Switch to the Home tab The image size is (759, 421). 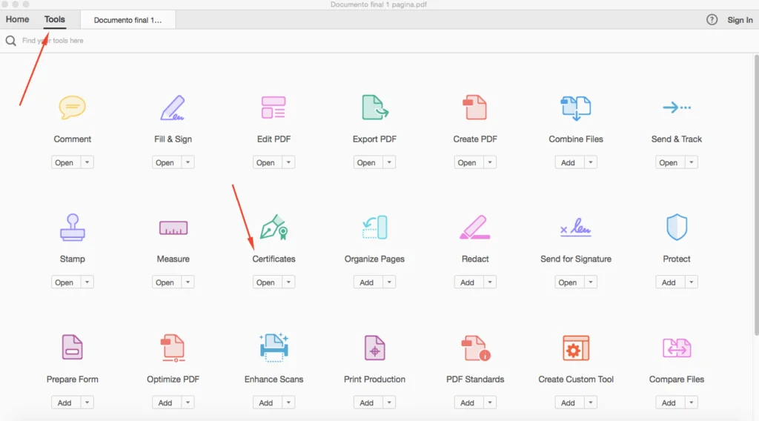click(18, 20)
